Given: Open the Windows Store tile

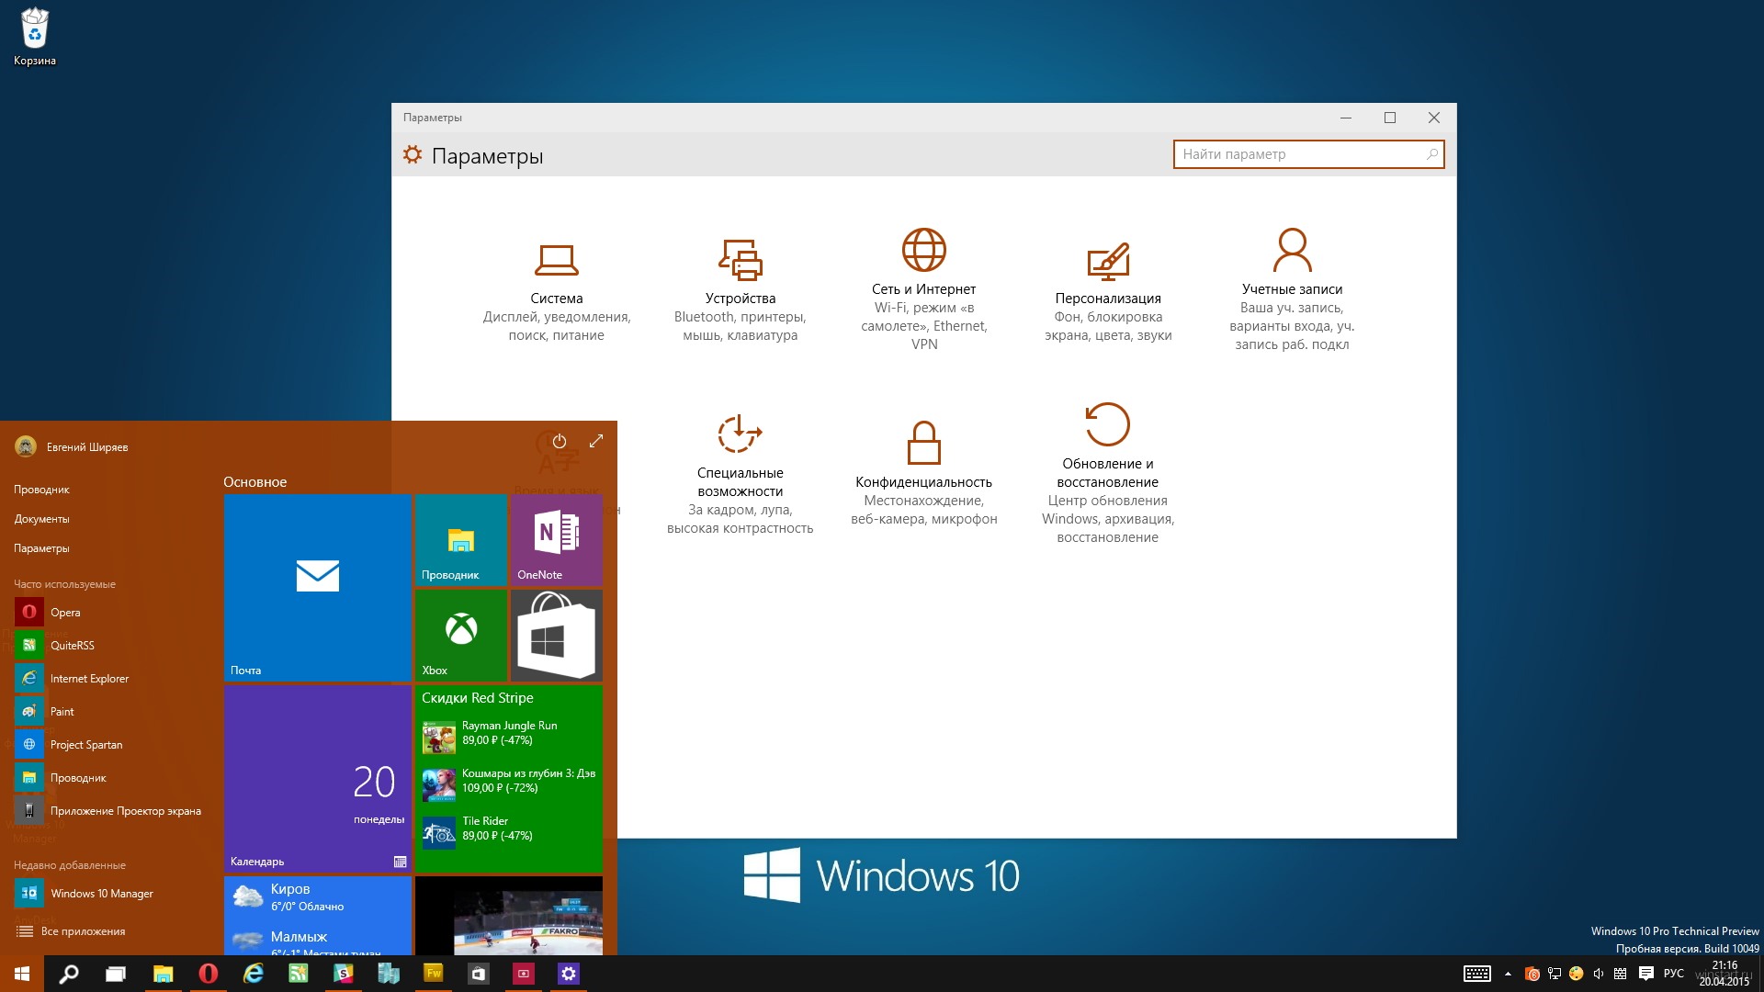Looking at the screenshot, I should click(557, 636).
